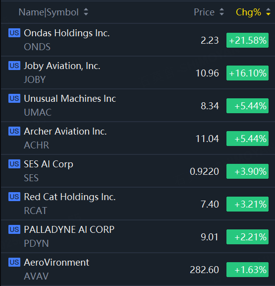Open the AeroVironment price 282.60
The height and width of the screenshot is (286, 275).
[x=204, y=270]
